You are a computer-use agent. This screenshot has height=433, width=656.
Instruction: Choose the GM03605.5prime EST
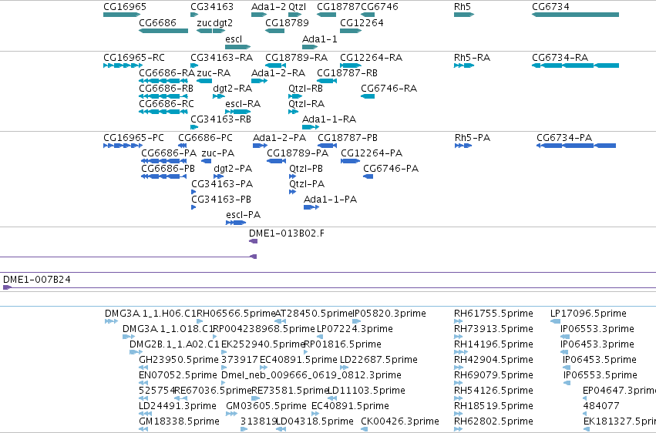[x=231, y=415]
